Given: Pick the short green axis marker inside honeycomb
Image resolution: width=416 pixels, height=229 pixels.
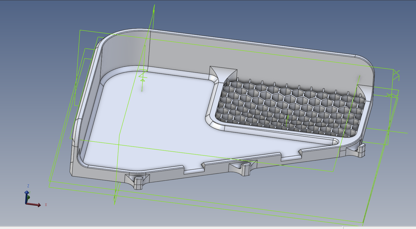Looking at the screenshot, I should pyautogui.click(x=287, y=119).
